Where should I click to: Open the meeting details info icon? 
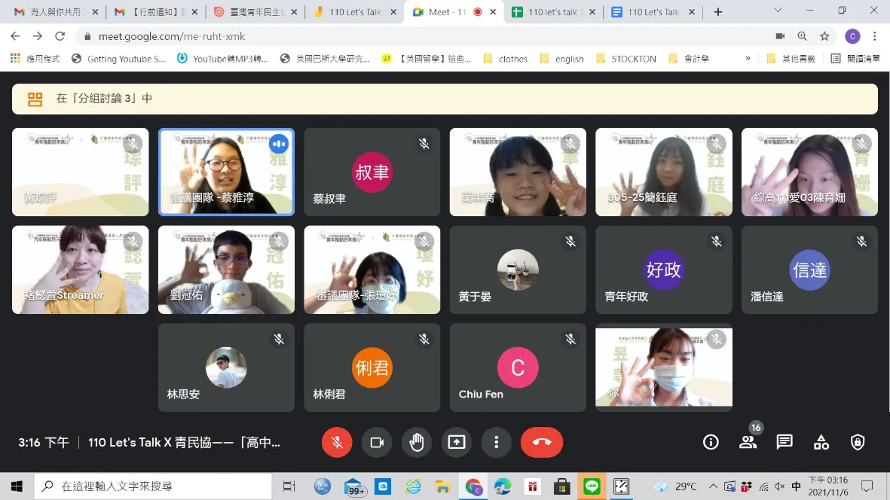click(710, 442)
